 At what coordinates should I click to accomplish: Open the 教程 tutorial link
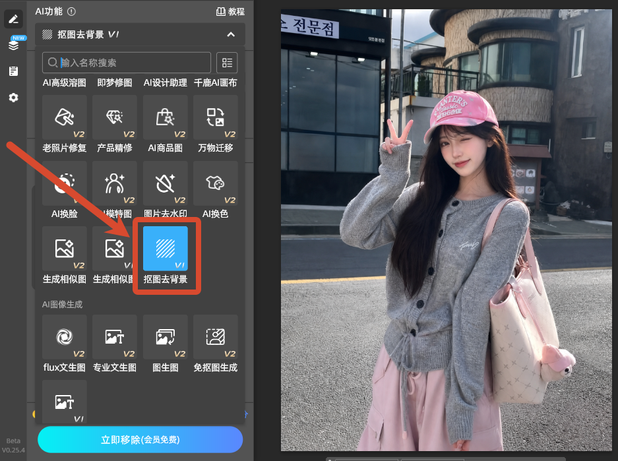(231, 11)
